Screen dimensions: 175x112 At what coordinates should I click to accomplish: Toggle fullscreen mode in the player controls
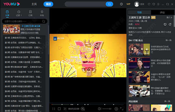pyautogui.click(x=122, y=109)
